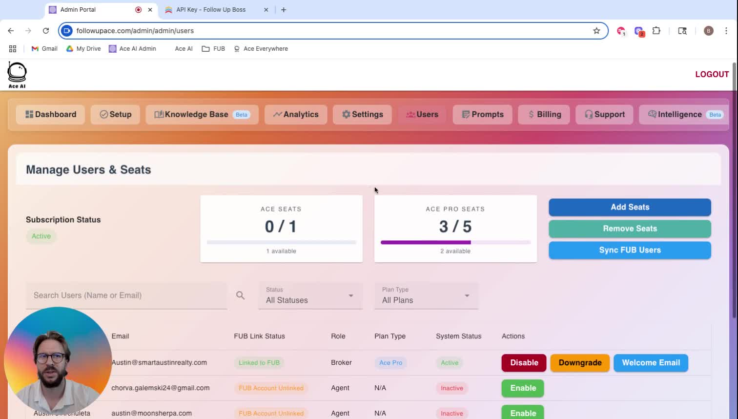Screen dimensions: 738x419
Task: Enable chorva.galemski24@gmail.com user
Action: pyautogui.click(x=523, y=388)
